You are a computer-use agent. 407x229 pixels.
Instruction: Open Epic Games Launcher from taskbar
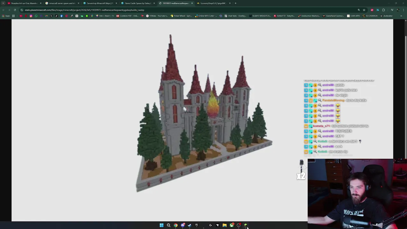[x=197, y=225]
